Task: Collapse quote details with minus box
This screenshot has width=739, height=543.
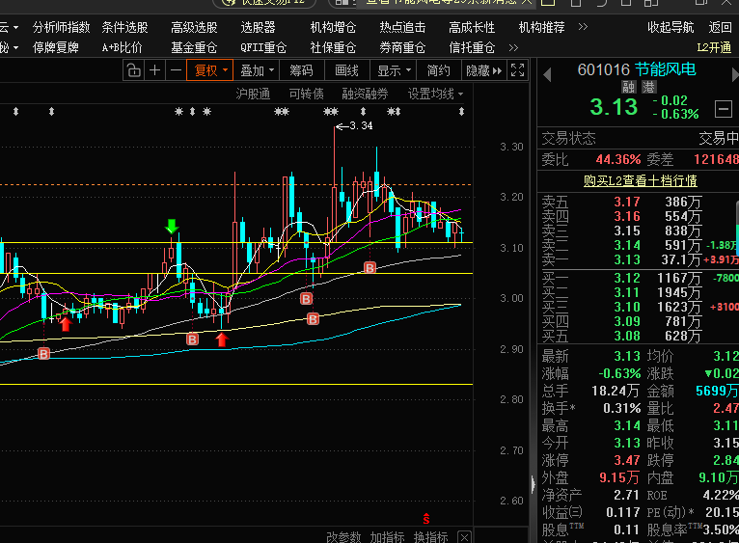Action: 723,109
